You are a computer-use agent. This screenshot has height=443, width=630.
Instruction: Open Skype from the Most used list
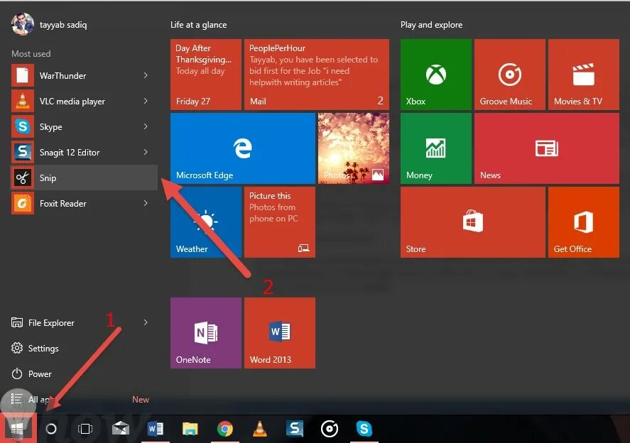84,127
